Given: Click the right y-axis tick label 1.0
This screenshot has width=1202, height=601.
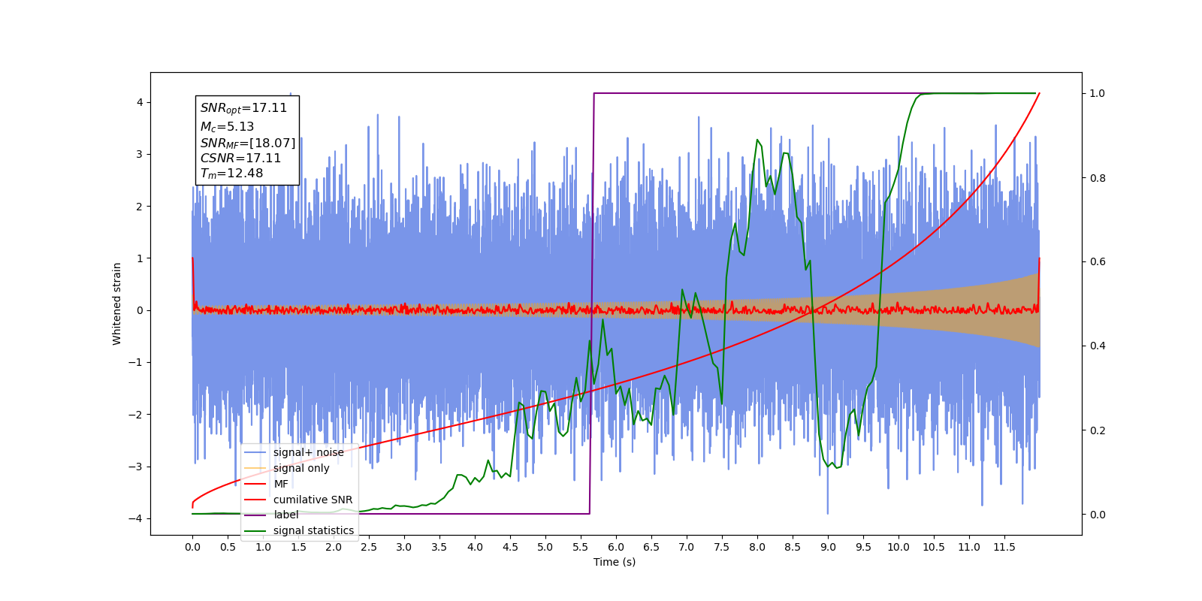Looking at the screenshot, I should (1098, 94).
